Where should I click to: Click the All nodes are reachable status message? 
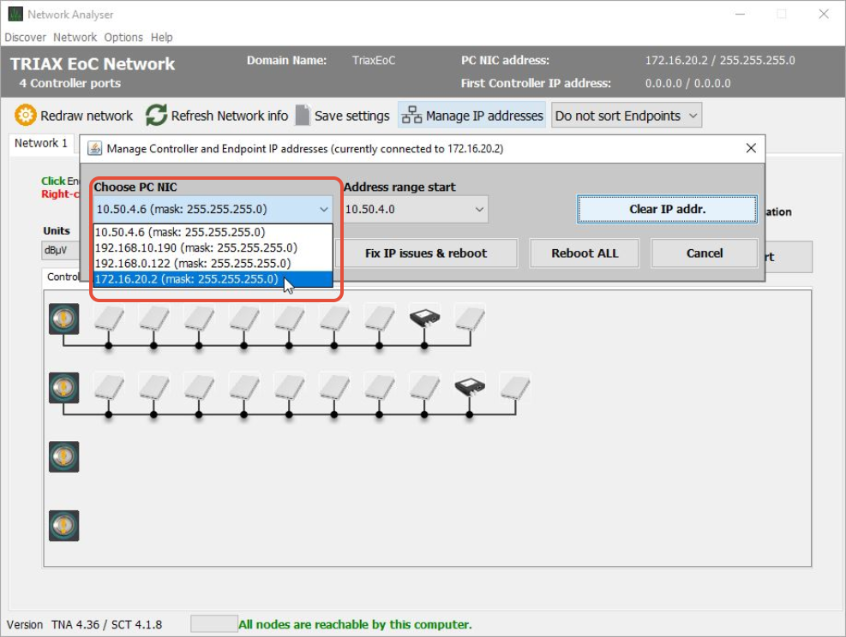click(x=355, y=625)
